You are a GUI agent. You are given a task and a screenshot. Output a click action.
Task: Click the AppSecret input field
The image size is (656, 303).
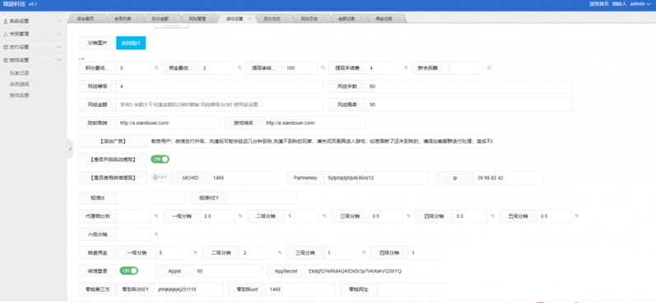(x=356, y=271)
